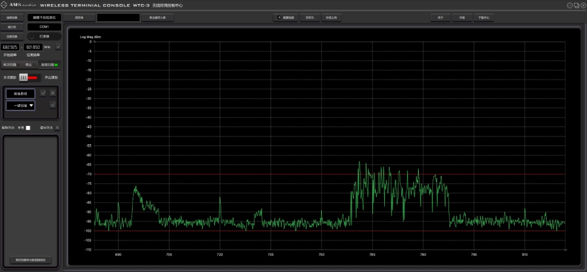Click the X icon next to 峰值曲线 checkmark
This screenshot has height=272, width=587.
53,93
